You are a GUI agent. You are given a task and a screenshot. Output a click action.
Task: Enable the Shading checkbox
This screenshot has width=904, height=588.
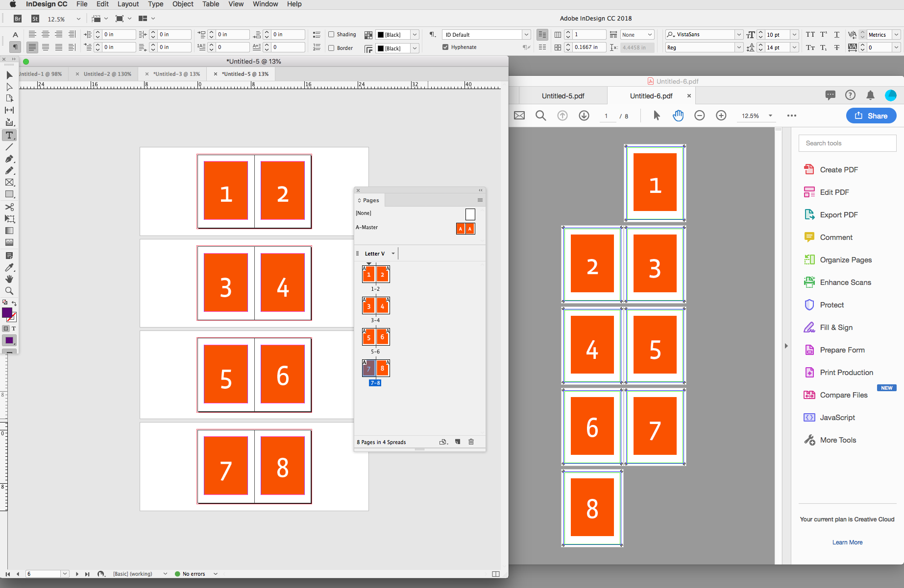(331, 34)
